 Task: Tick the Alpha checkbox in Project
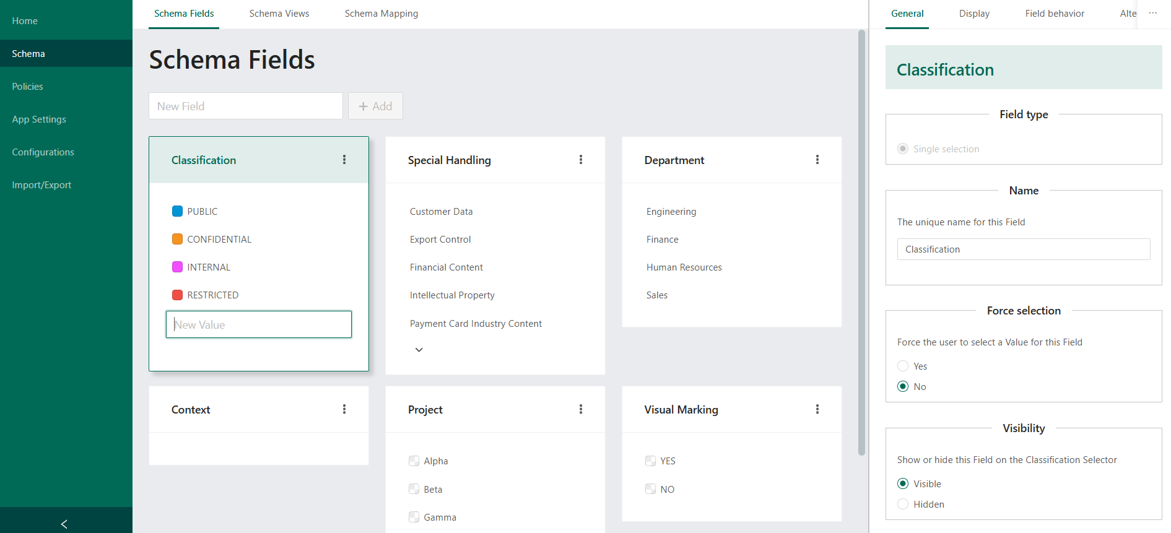pyautogui.click(x=414, y=461)
